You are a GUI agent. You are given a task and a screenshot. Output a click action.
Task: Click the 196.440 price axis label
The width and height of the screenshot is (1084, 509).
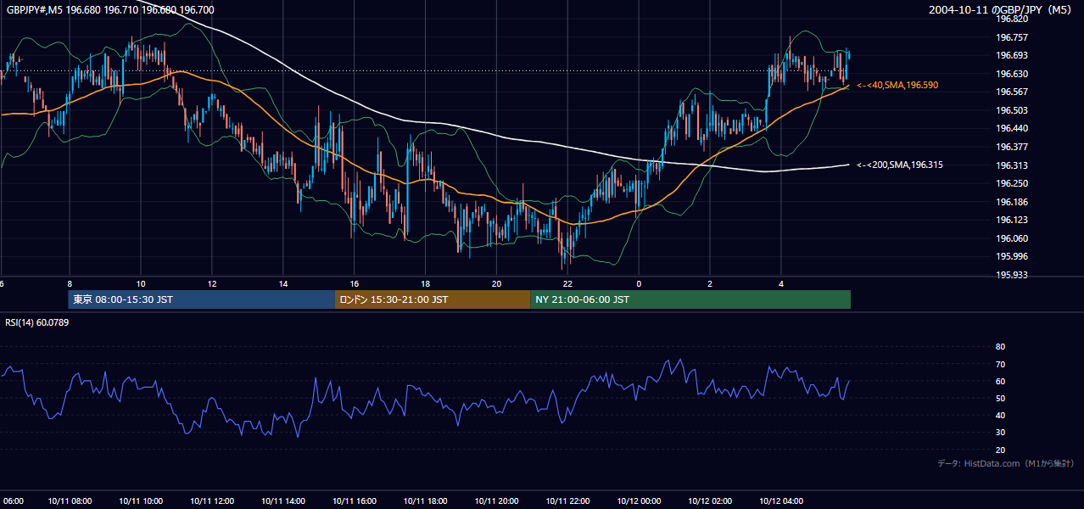click(1012, 128)
